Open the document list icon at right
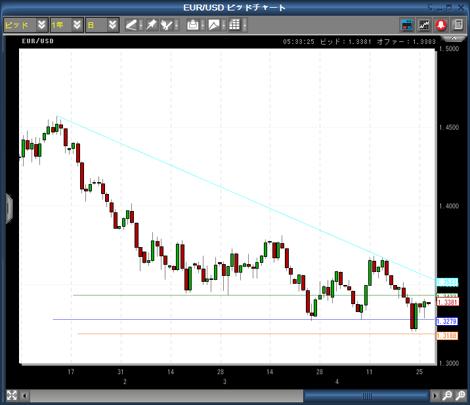 click(457, 25)
